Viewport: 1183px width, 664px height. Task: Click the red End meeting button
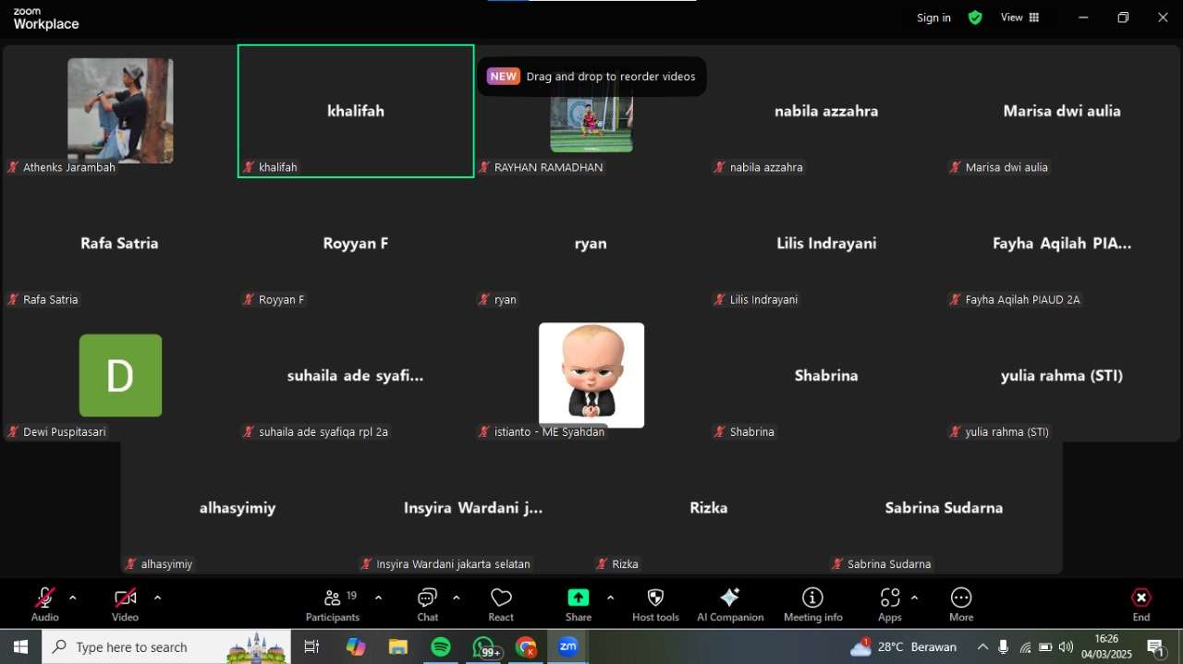[x=1141, y=604]
